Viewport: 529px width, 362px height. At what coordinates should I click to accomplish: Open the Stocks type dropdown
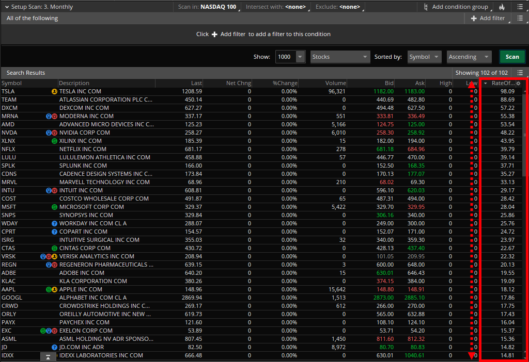[339, 57]
